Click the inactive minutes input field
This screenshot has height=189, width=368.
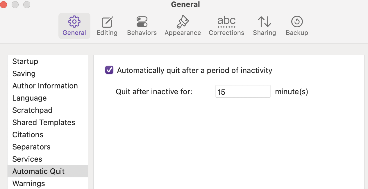coord(243,92)
